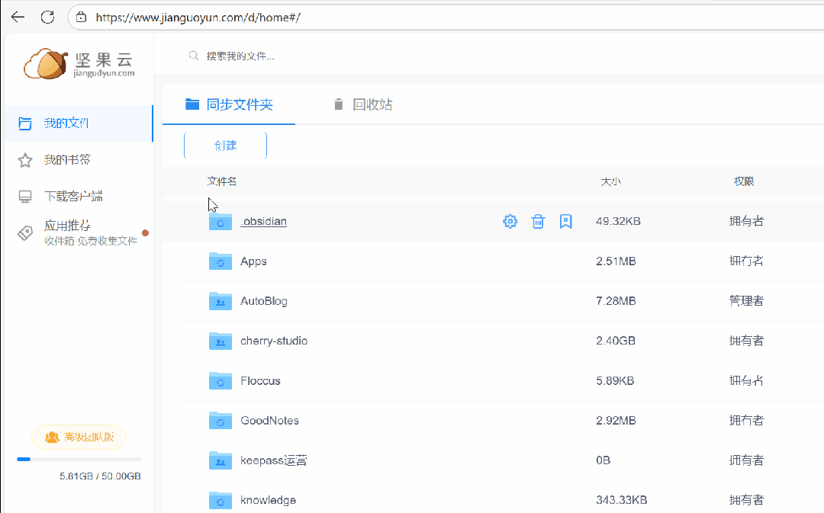The image size is (824, 513).
Task: Click the 343.33KB size of knowledge
Action: pos(622,500)
